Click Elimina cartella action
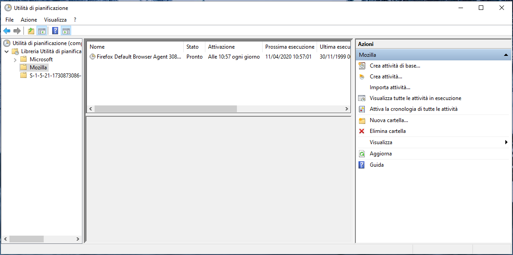The width and height of the screenshot is (513, 255). (388, 131)
